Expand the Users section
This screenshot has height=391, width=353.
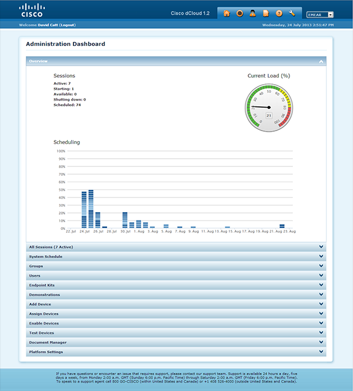pyautogui.click(x=176, y=276)
